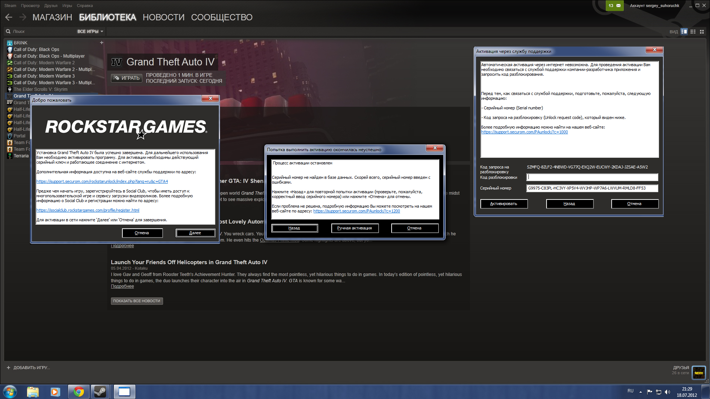The width and height of the screenshot is (710, 399).
Task: Select Call of Duty: Black Ops in library
Action: (x=36, y=50)
